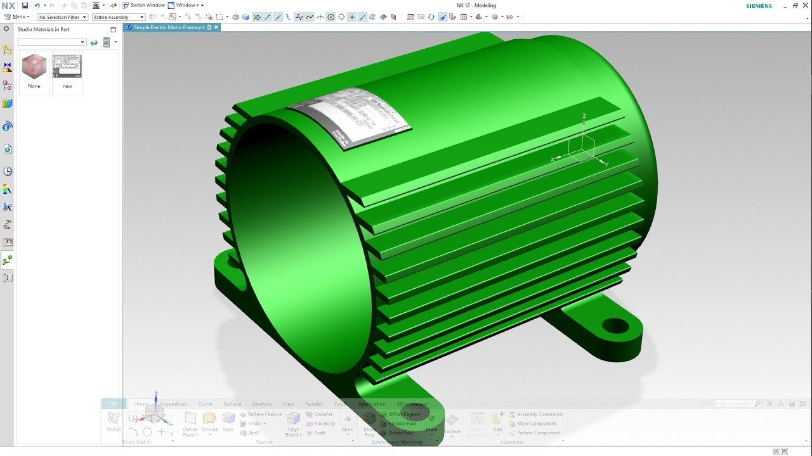
Task: Click Trim Body in the Feature group
Action: (320, 424)
